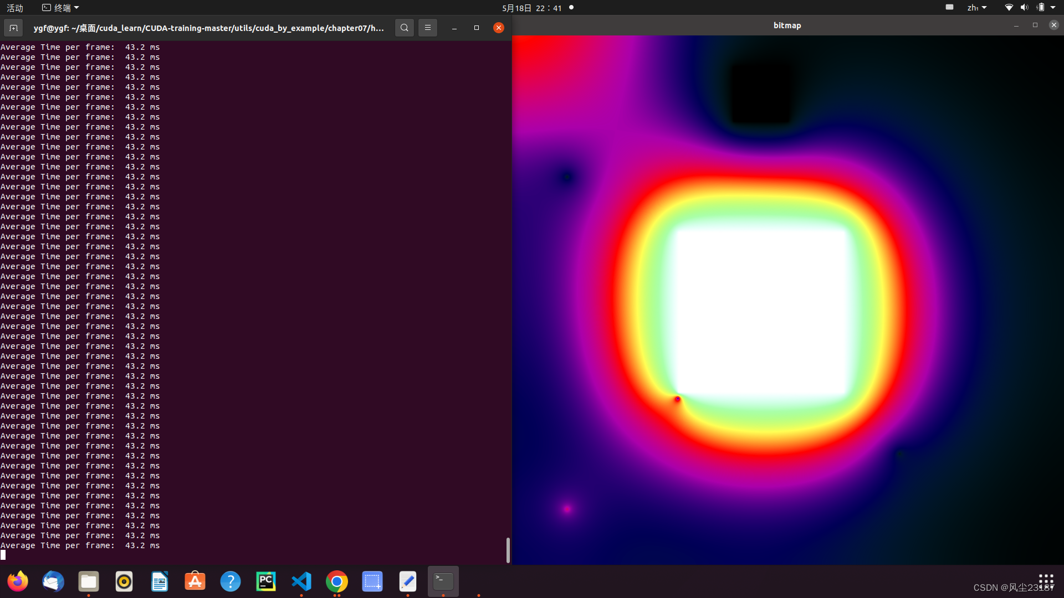The image size is (1064, 598).
Task: Show all applications grid
Action: coord(1046,581)
